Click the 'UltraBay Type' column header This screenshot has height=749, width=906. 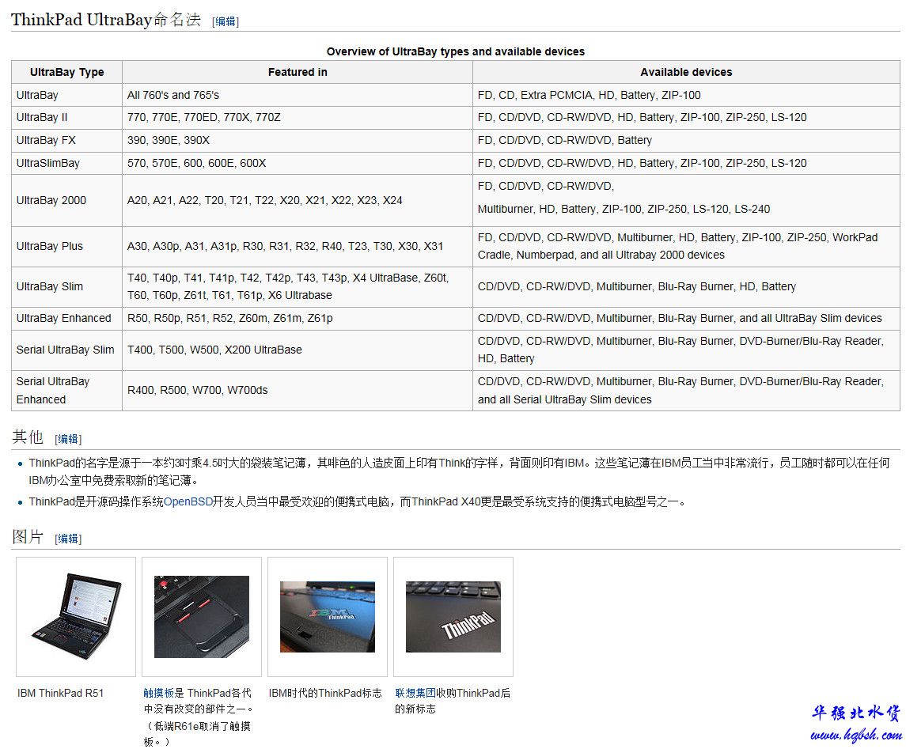[x=67, y=72]
